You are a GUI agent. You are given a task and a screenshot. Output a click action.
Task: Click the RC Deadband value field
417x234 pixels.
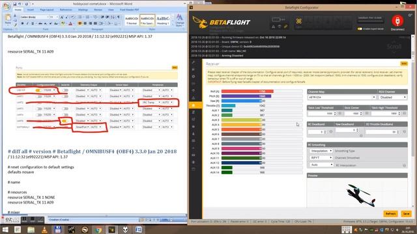pos(317,131)
